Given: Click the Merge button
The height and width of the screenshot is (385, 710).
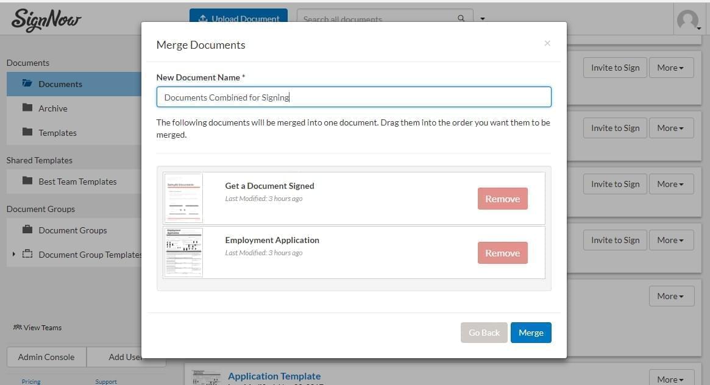Looking at the screenshot, I should pos(531,332).
